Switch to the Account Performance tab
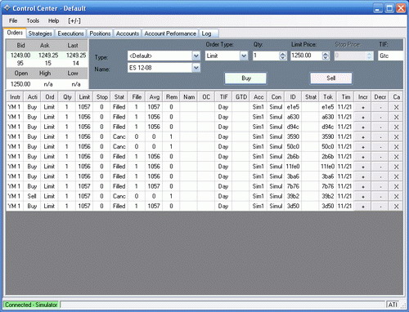409x312 pixels. pos(170,33)
